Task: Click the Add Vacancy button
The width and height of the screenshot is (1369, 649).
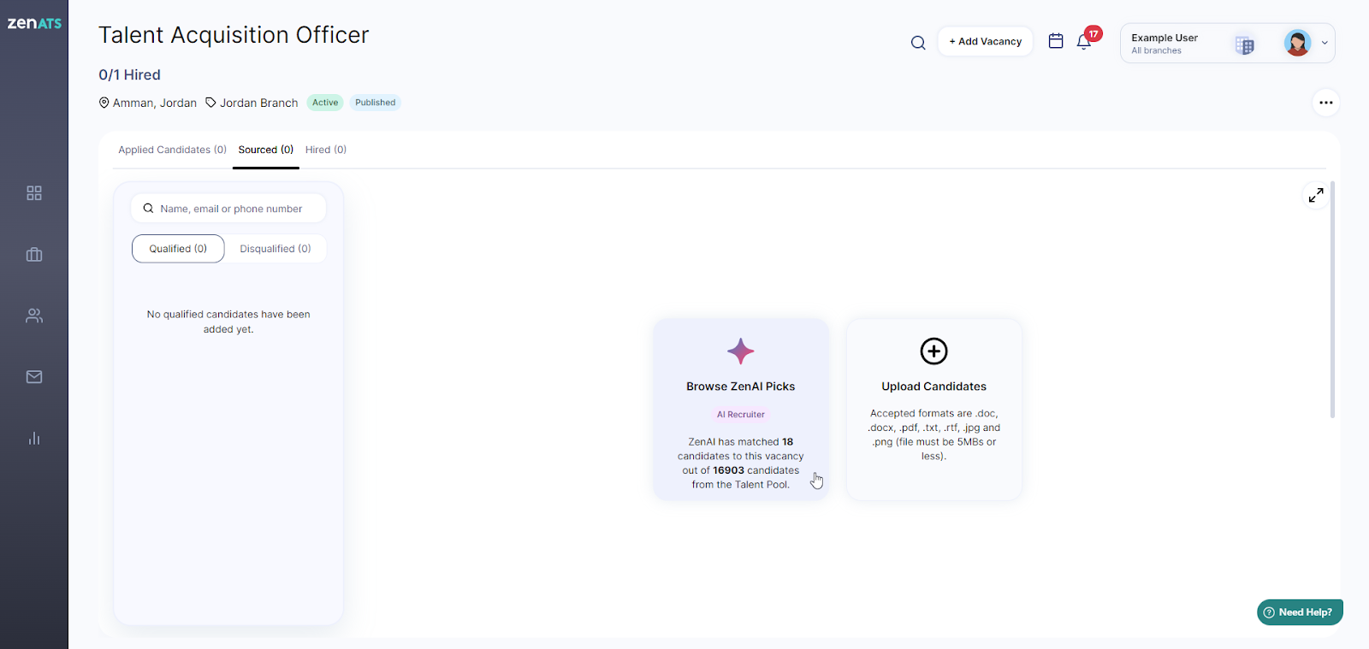Action: coord(986,41)
